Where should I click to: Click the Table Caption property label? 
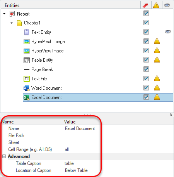(29, 163)
